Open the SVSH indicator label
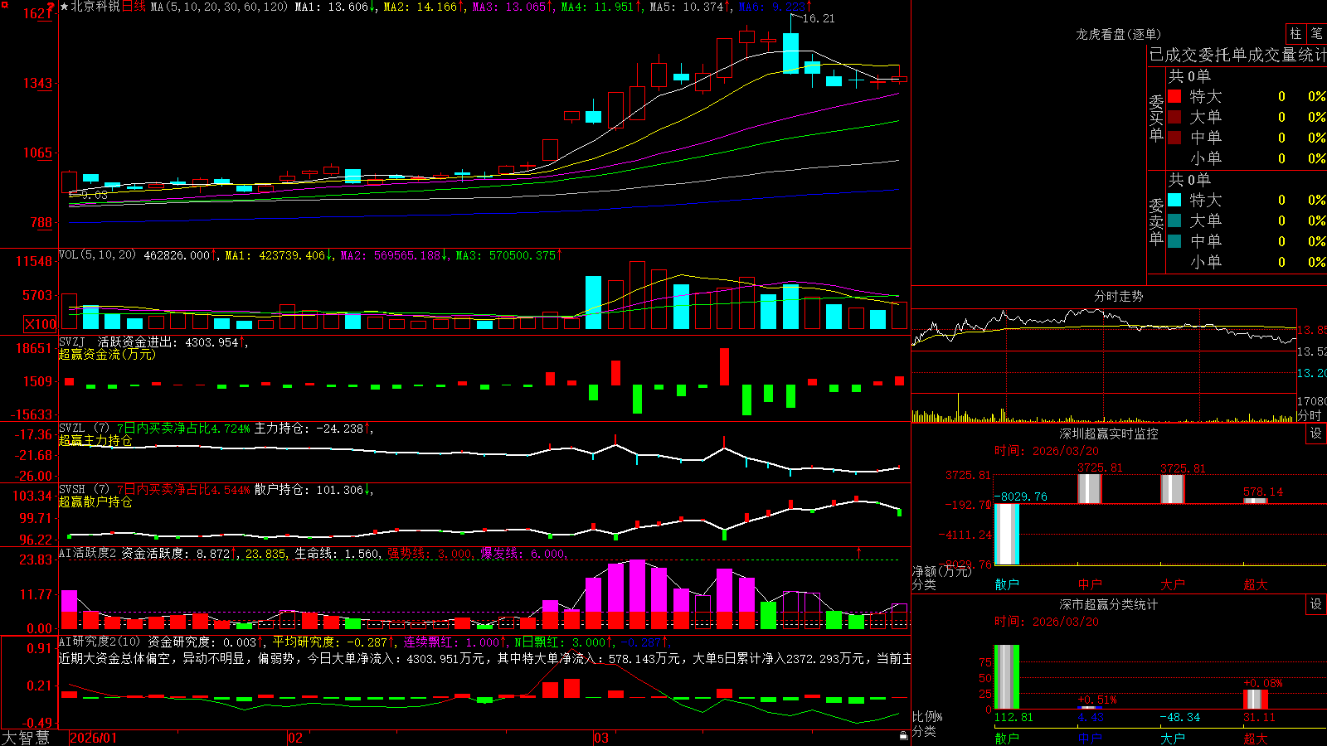 72,489
